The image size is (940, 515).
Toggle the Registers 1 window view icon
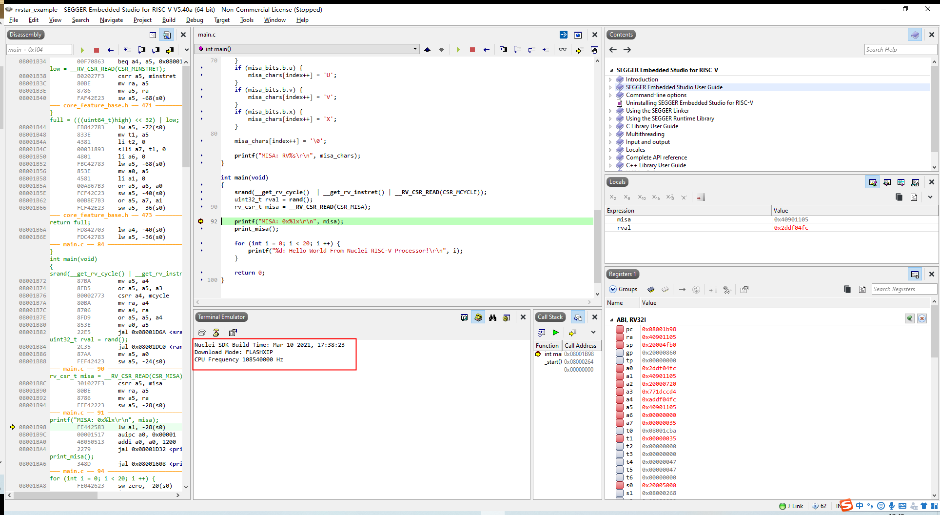pyautogui.click(x=915, y=275)
